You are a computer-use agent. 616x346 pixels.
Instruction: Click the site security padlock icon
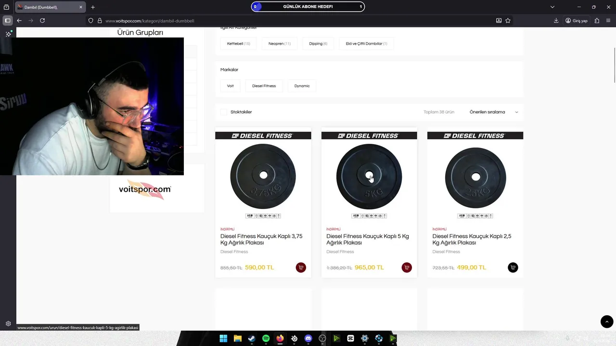pyautogui.click(x=100, y=21)
